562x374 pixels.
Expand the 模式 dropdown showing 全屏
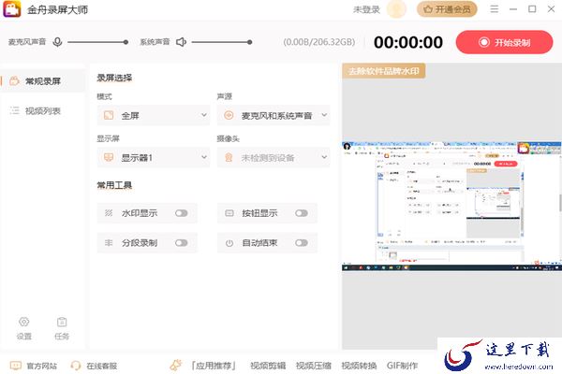(x=154, y=115)
